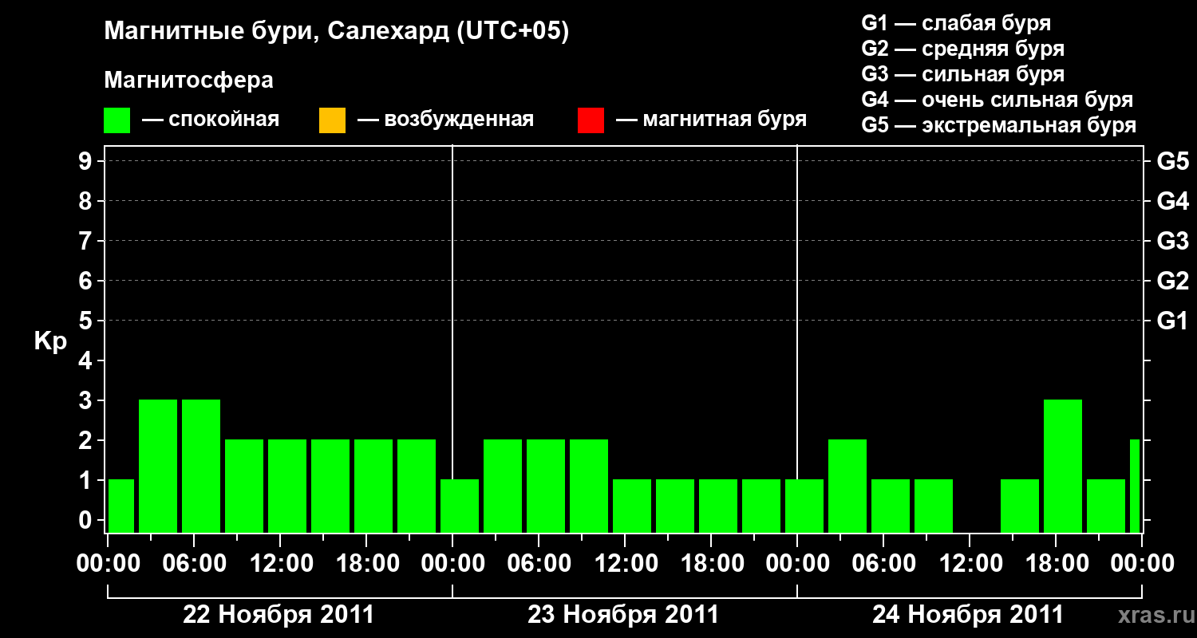Click the red 'магнитная буря' legend swatch

[x=591, y=120]
